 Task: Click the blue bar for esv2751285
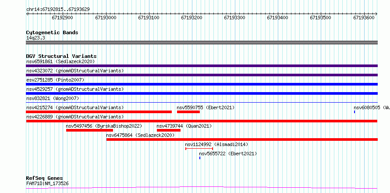202,84
